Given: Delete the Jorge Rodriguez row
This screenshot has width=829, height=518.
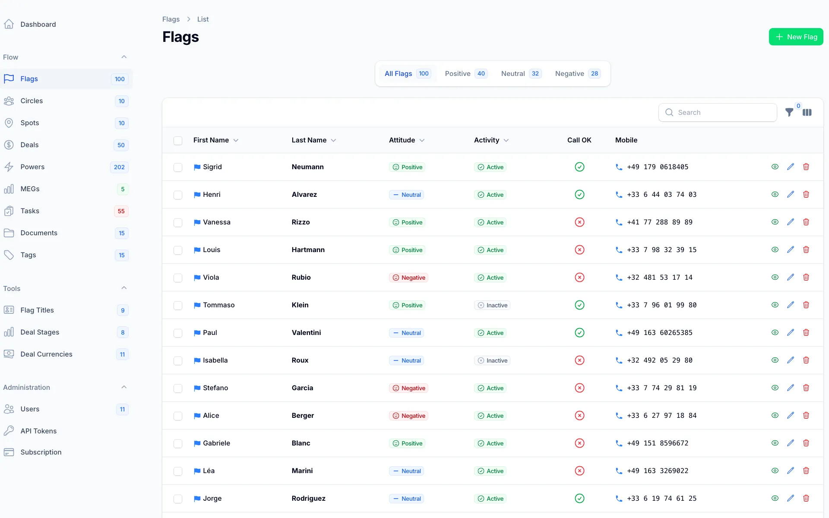Looking at the screenshot, I should coord(806,498).
